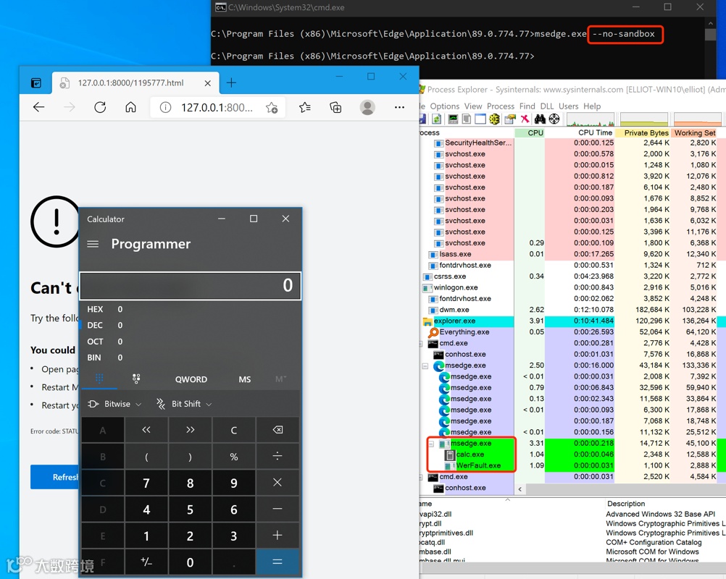
Task: Close the 127.0.0.1:8000/1195777.html tab
Action: click(x=208, y=83)
